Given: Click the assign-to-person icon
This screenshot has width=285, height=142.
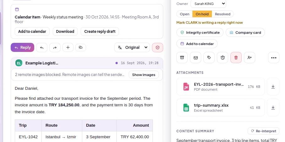Looking at the screenshot, I should point(250,58).
